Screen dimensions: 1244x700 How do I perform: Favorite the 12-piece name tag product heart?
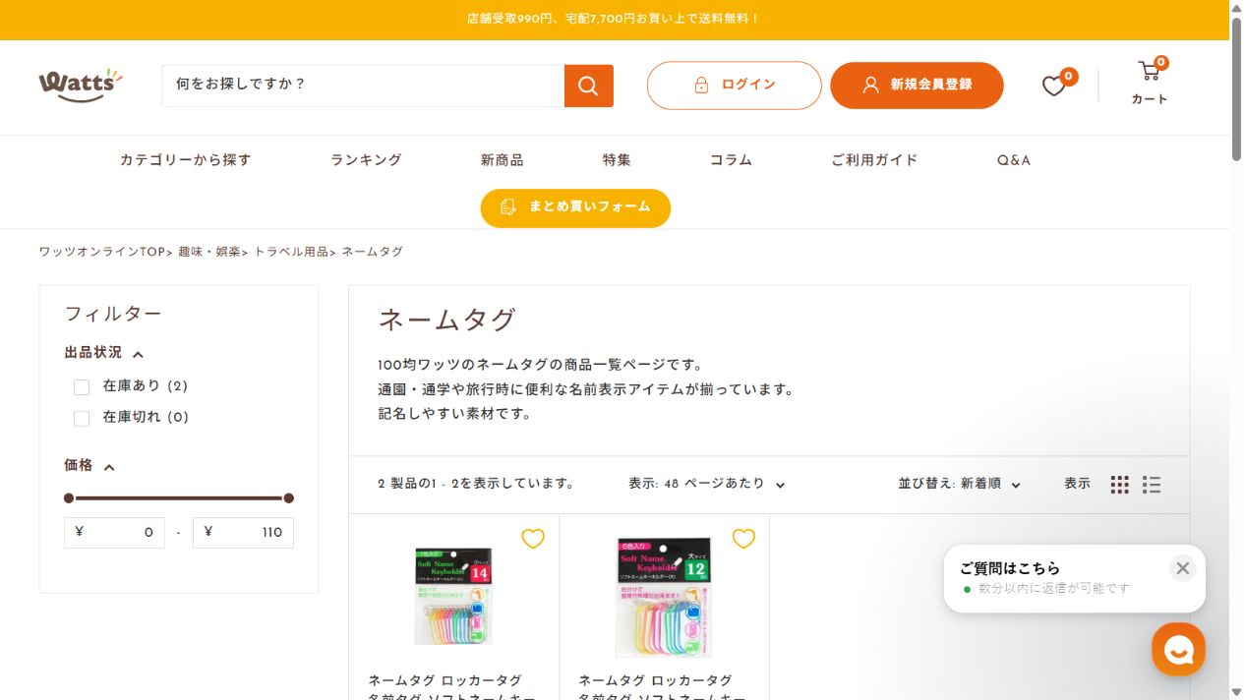[743, 539]
